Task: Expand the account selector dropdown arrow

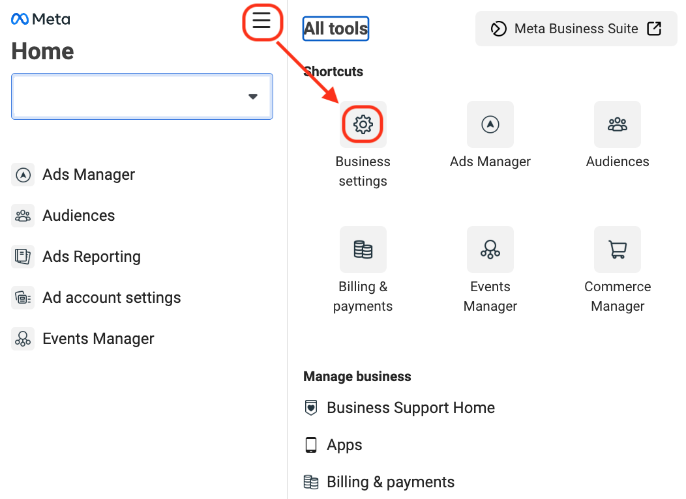Action: [253, 96]
